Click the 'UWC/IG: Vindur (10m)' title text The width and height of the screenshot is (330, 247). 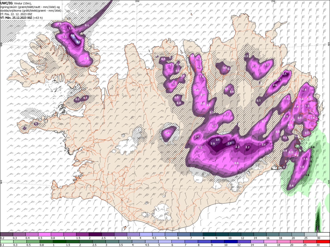tap(16, 3)
